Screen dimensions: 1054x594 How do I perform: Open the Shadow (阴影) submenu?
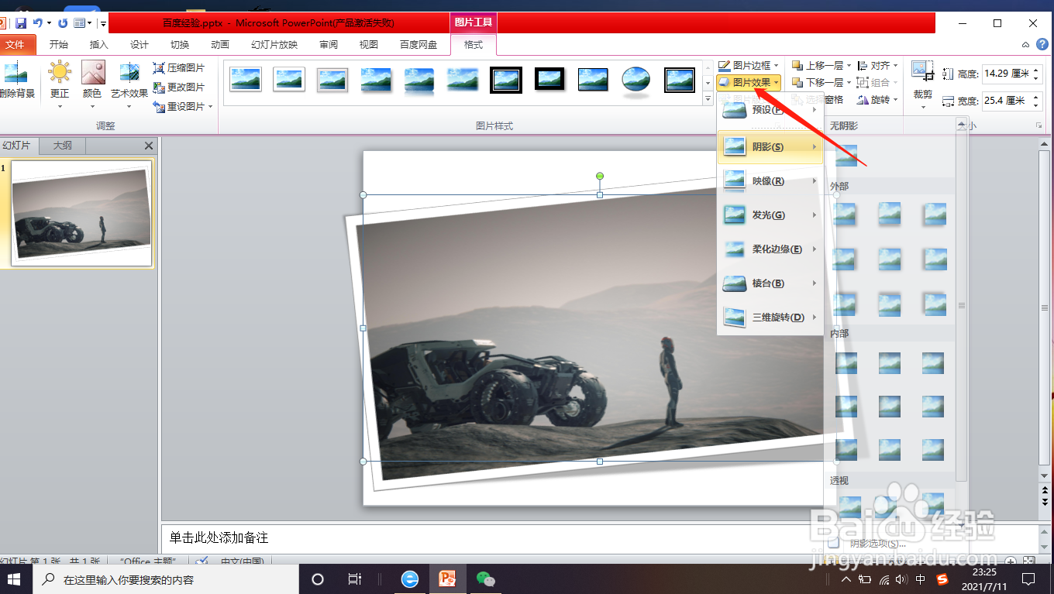click(770, 147)
